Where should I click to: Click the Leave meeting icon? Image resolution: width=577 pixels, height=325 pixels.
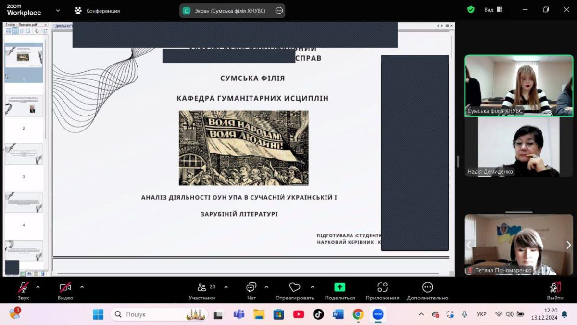point(555,287)
